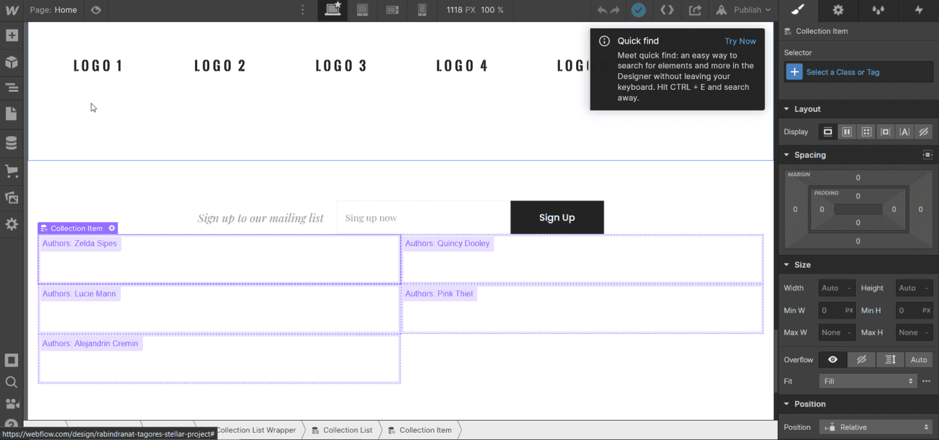Open the Publish dropdown

[x=744, y=10]
